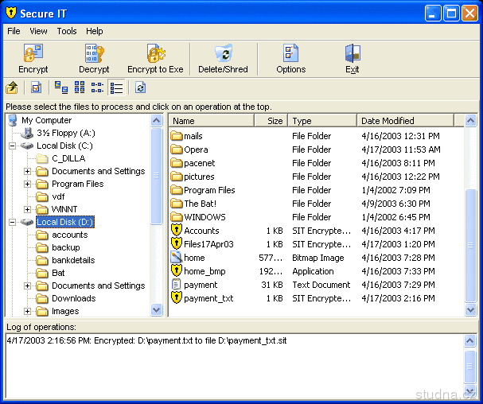Click the Exit door icon
The width and height of the screenshot is (483, 404).
[x=352, y=55]
